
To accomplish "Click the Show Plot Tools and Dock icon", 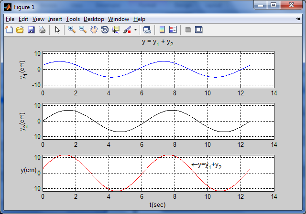I will tap(199, 30).
